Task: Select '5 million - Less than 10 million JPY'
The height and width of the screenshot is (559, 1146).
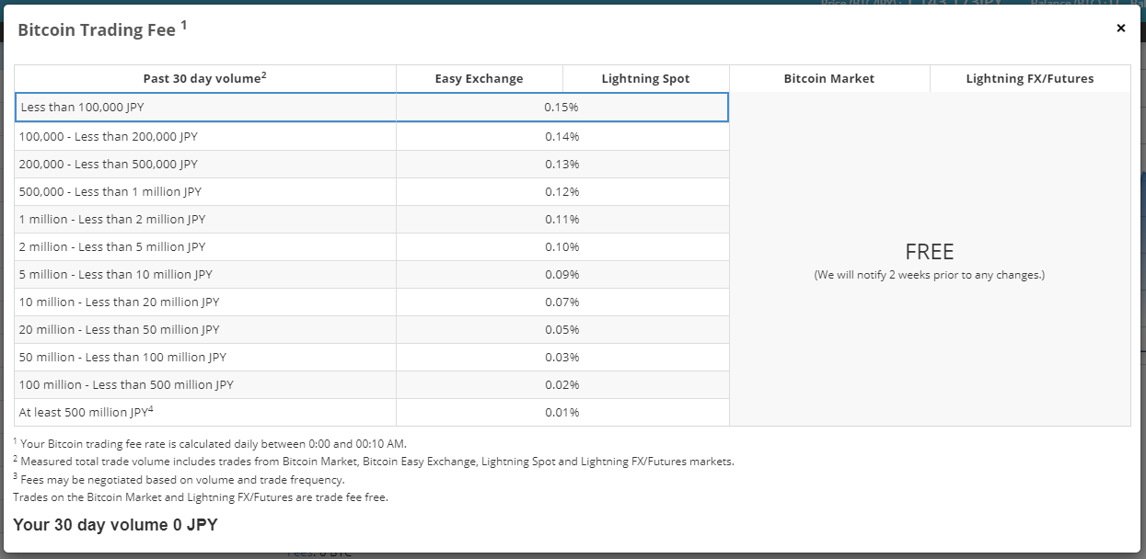Action: 116,275
